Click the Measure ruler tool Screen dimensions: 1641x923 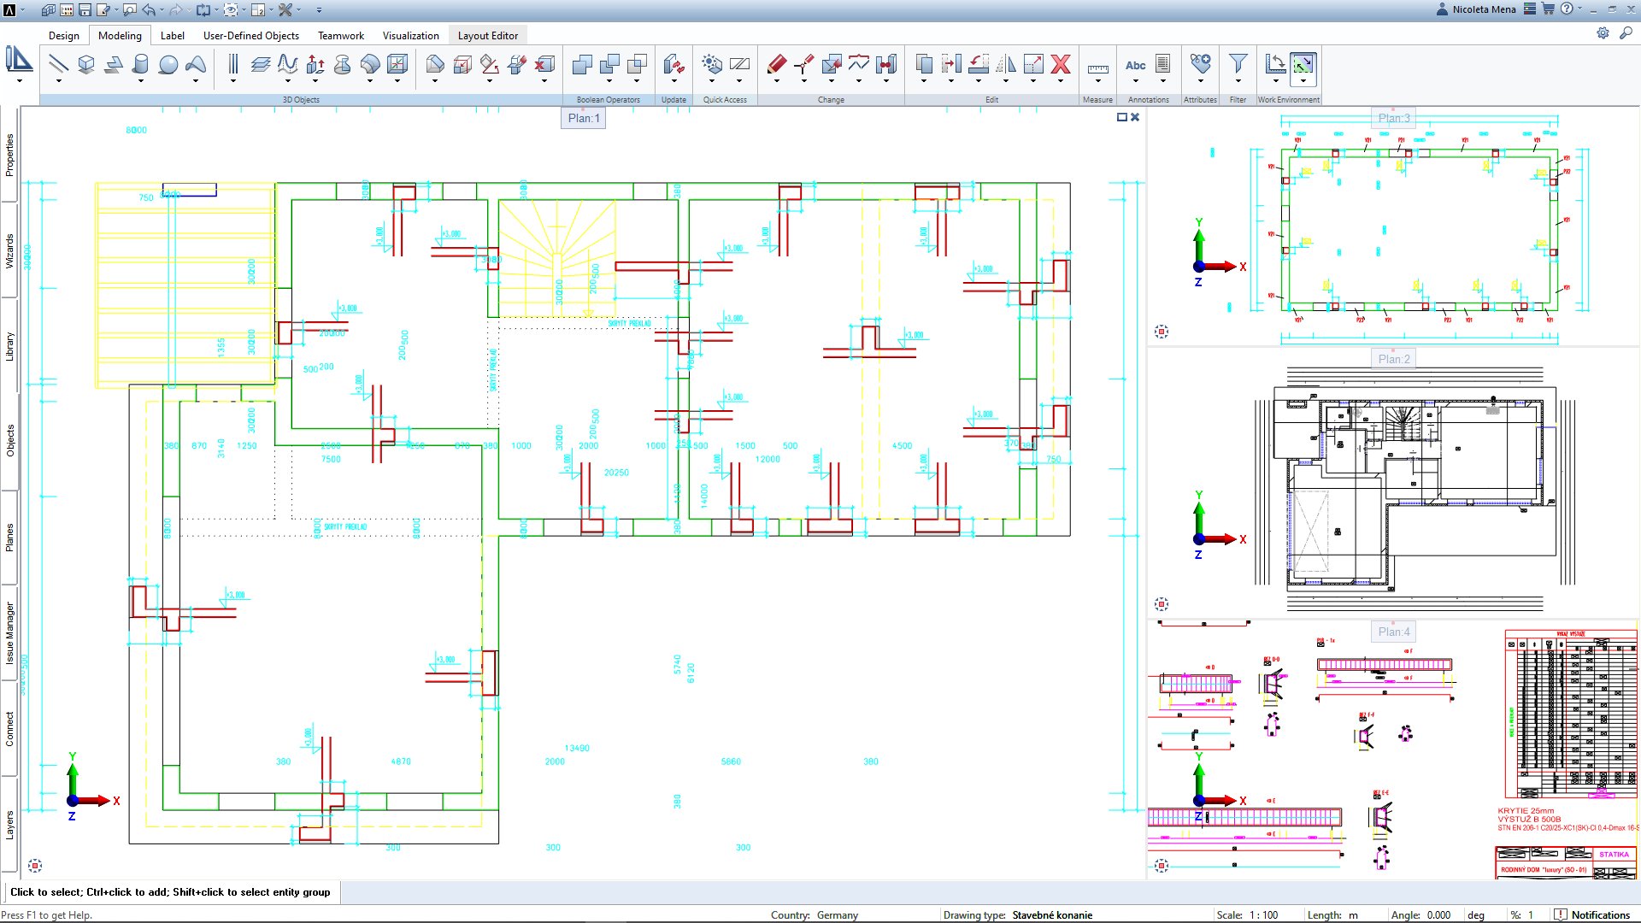point(1097,68)
